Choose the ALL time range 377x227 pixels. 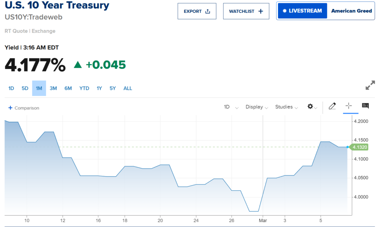pyautogui.click(x=128, y=88)
